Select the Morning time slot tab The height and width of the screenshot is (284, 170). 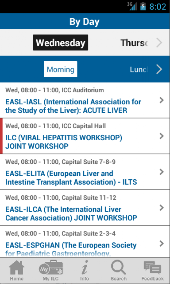61,69
